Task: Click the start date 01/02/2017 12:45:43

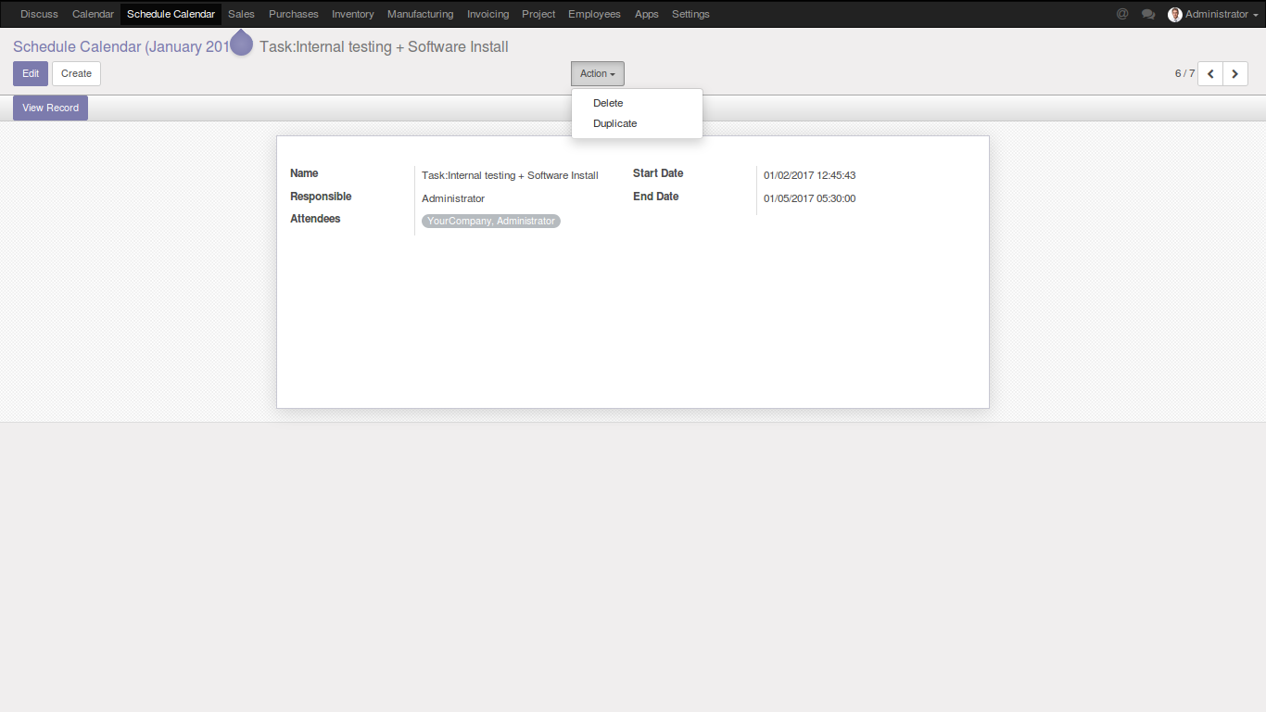Action: coord(809,175)
